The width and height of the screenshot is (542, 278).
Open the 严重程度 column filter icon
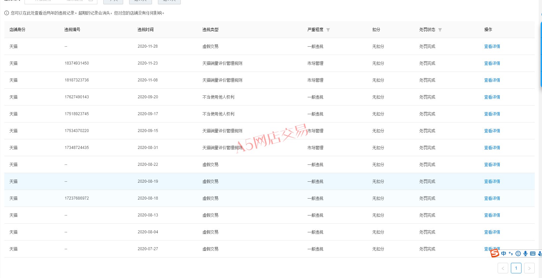tap(328, 30)
